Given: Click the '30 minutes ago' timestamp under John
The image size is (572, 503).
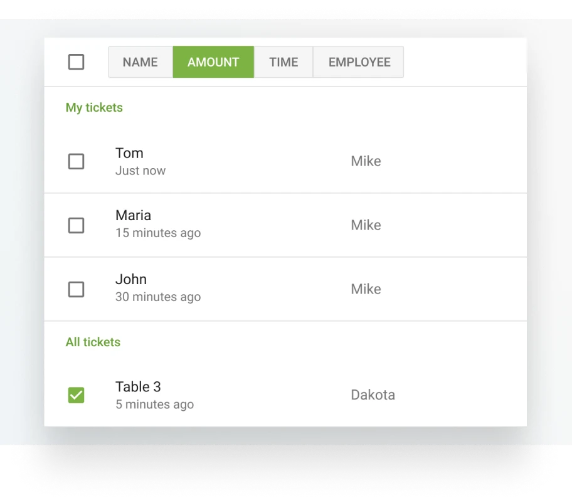Looking at the screenshot, I should pyautogui.click(x=157, y=297).
